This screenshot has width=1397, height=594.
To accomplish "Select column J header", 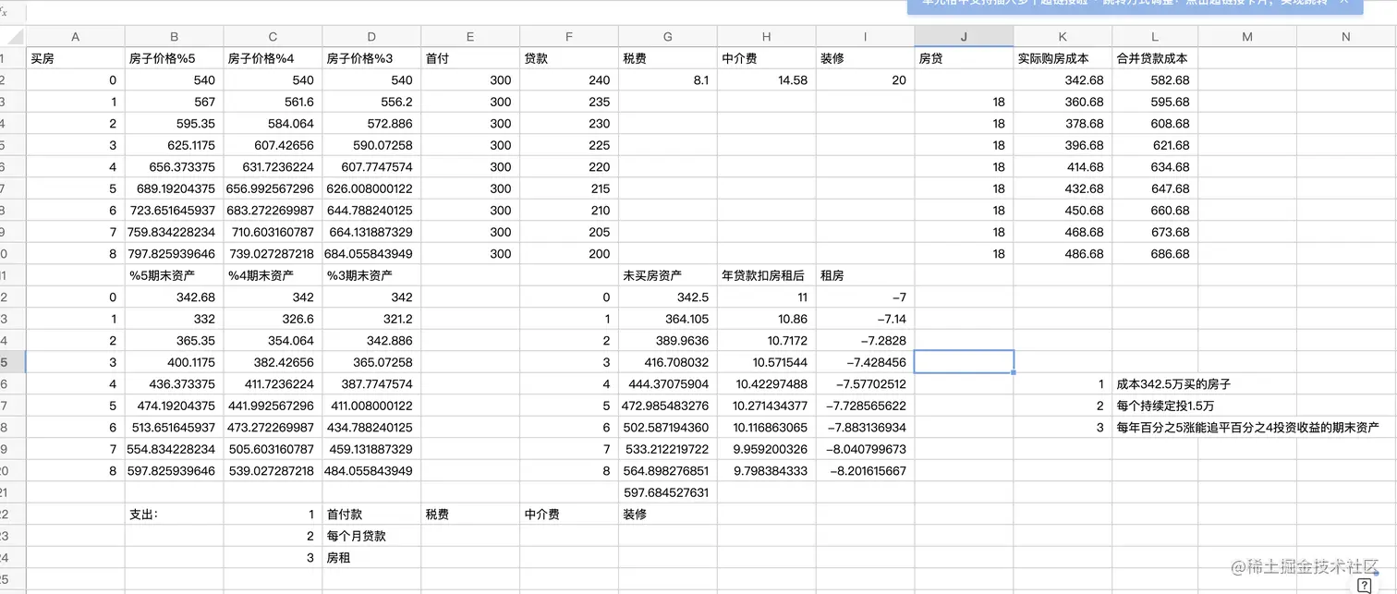I will 964,36.
